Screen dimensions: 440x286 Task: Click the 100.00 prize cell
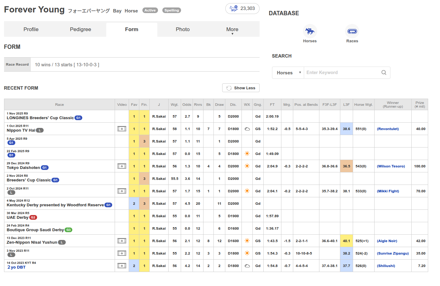420,166
